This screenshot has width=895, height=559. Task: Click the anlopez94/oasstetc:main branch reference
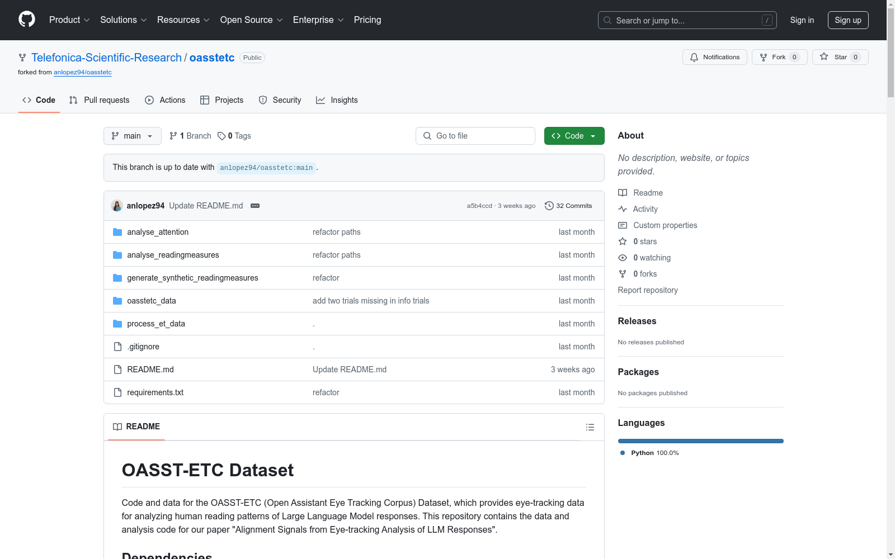click(266, 168)
